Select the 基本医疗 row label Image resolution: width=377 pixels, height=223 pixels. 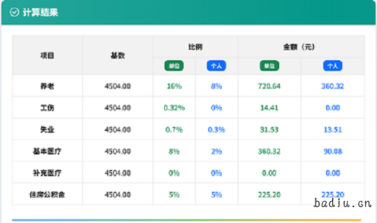[47, 151]
